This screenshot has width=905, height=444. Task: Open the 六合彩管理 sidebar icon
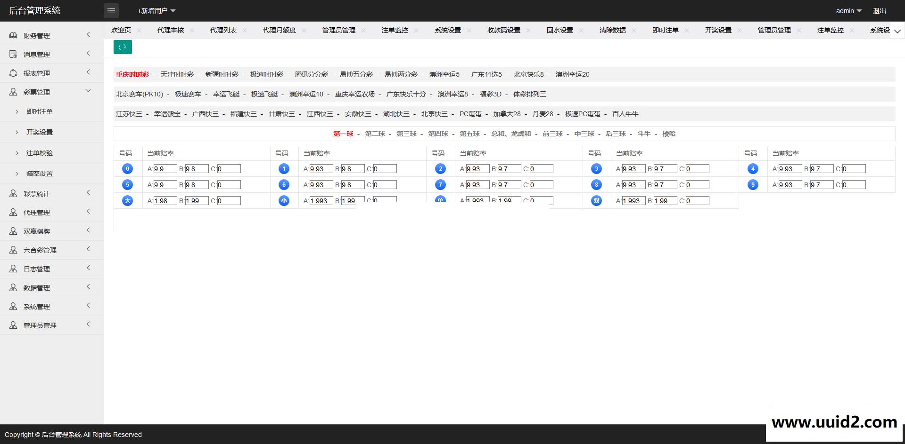(13, 250)
